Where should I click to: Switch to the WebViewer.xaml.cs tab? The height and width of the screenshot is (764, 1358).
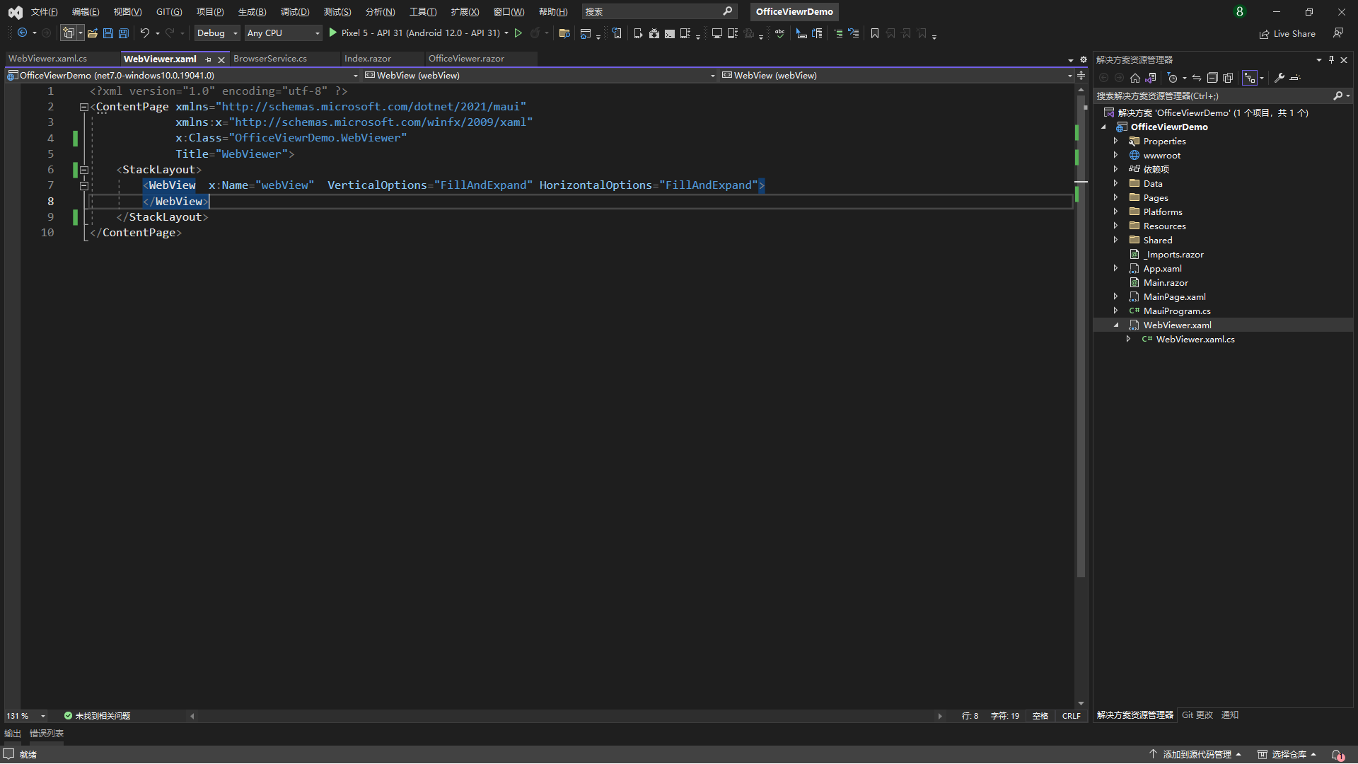click(x=47, y=59)
